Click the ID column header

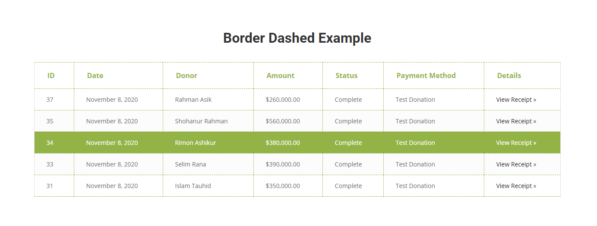point(51,75)
